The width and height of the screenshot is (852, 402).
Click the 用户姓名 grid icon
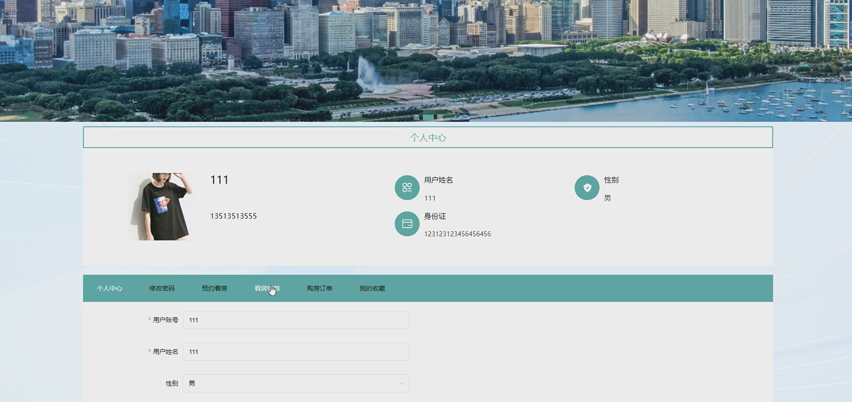click(x=407, y=188)
